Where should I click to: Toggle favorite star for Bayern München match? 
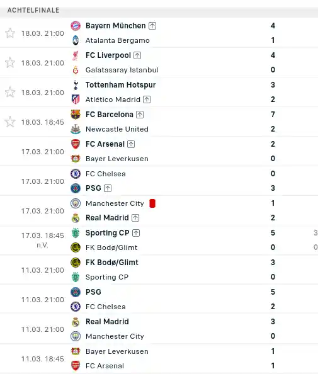pyautogui.click(x=10, y=33)
